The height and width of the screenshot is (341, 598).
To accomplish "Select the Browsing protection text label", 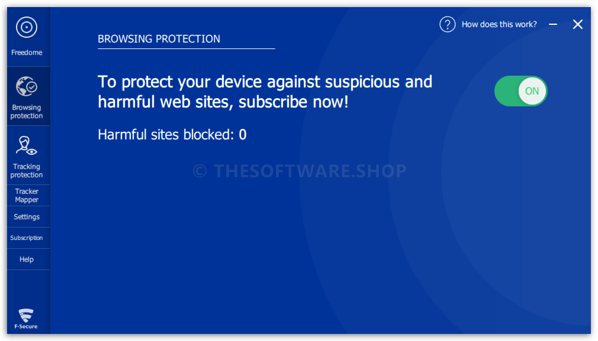I will point(27,112).
